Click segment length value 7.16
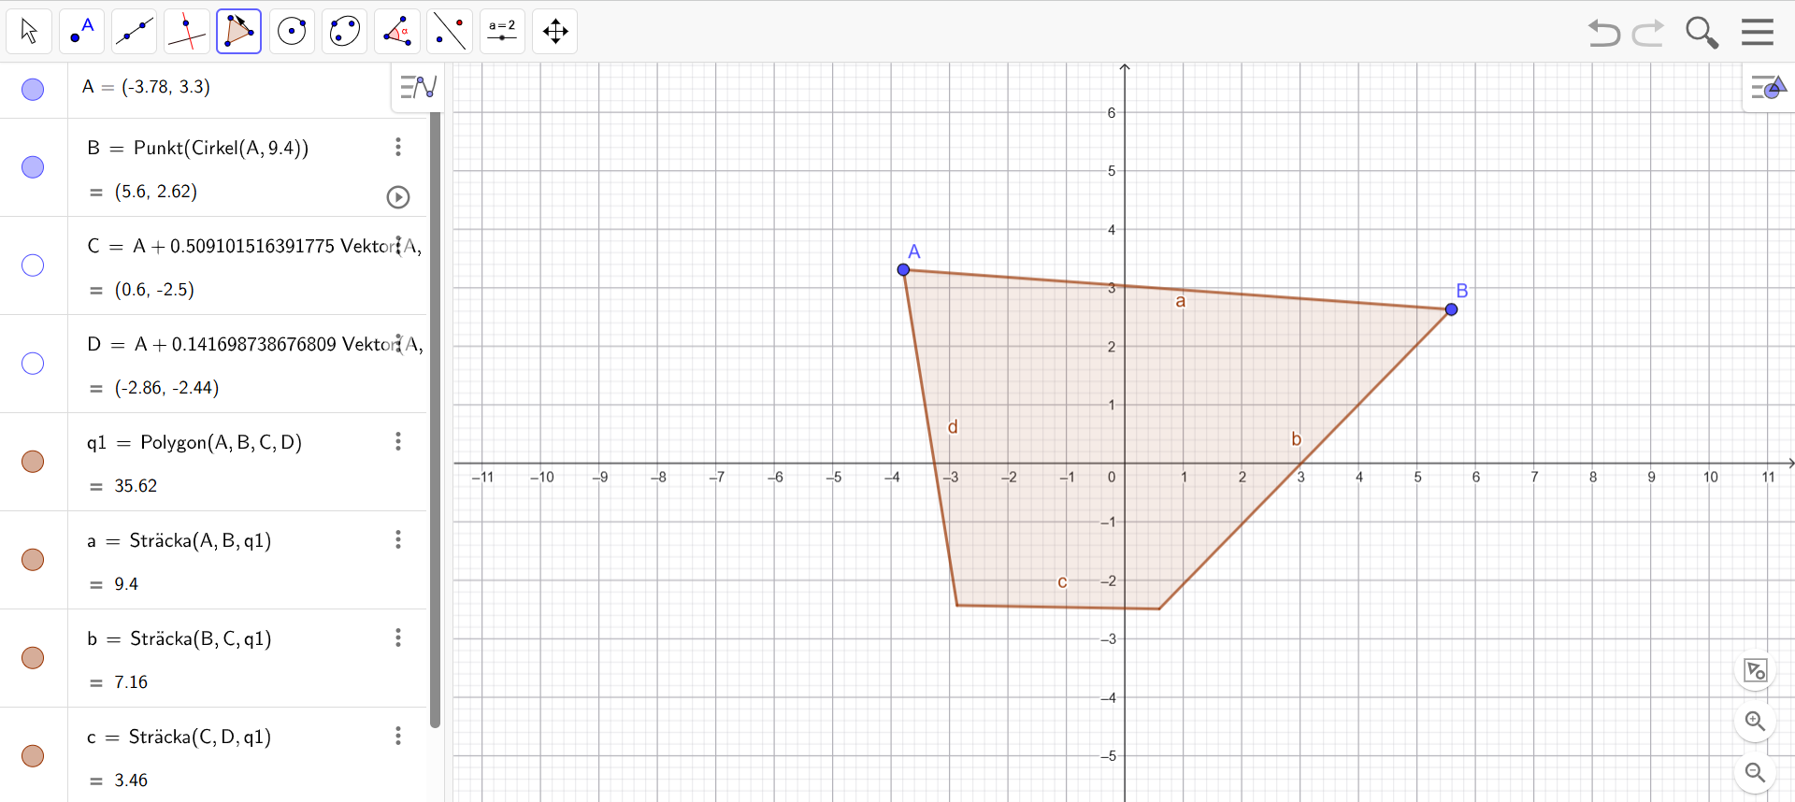This screenshot has height=802, width=1795. 131,682
